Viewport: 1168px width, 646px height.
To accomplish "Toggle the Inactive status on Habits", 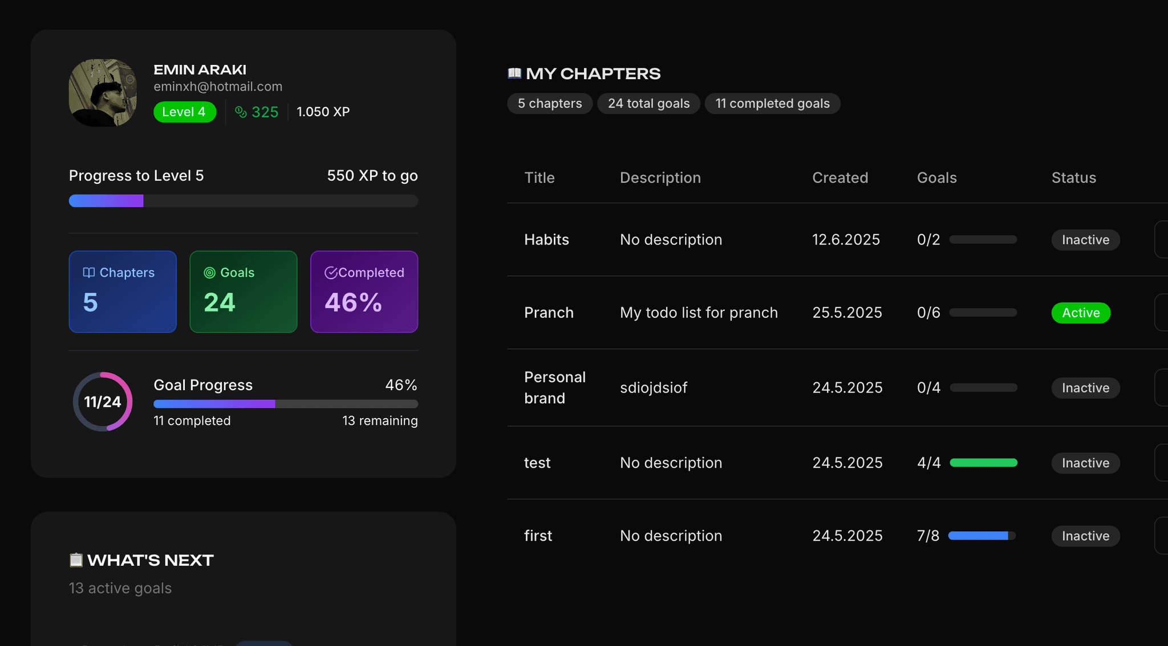I will [1085, 240].
